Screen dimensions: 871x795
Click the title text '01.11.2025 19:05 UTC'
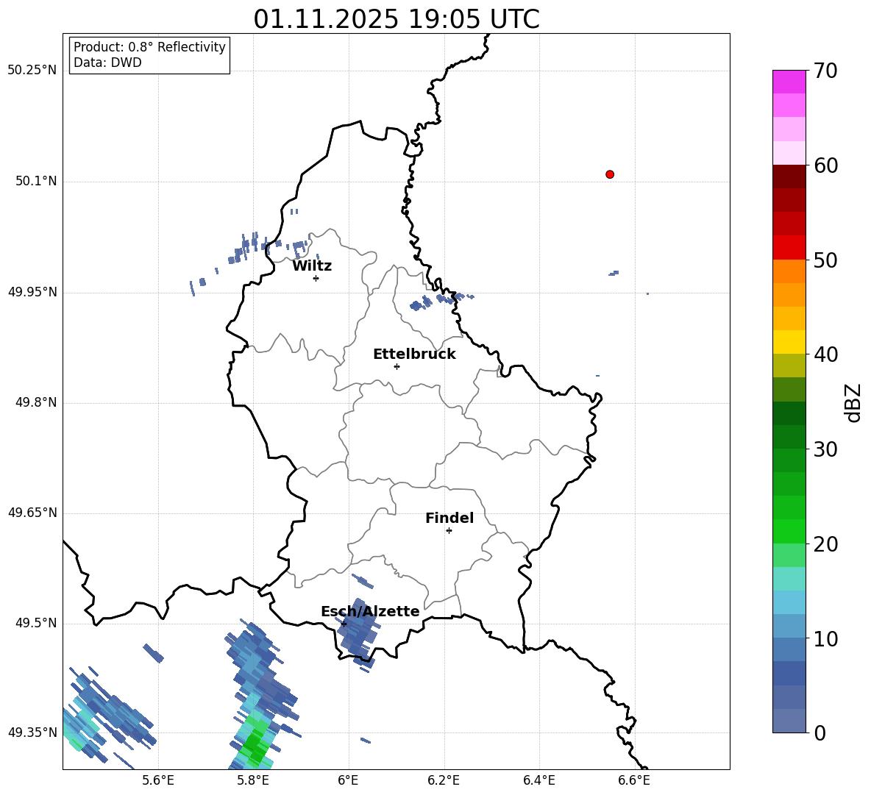click(x=396, y=19)
